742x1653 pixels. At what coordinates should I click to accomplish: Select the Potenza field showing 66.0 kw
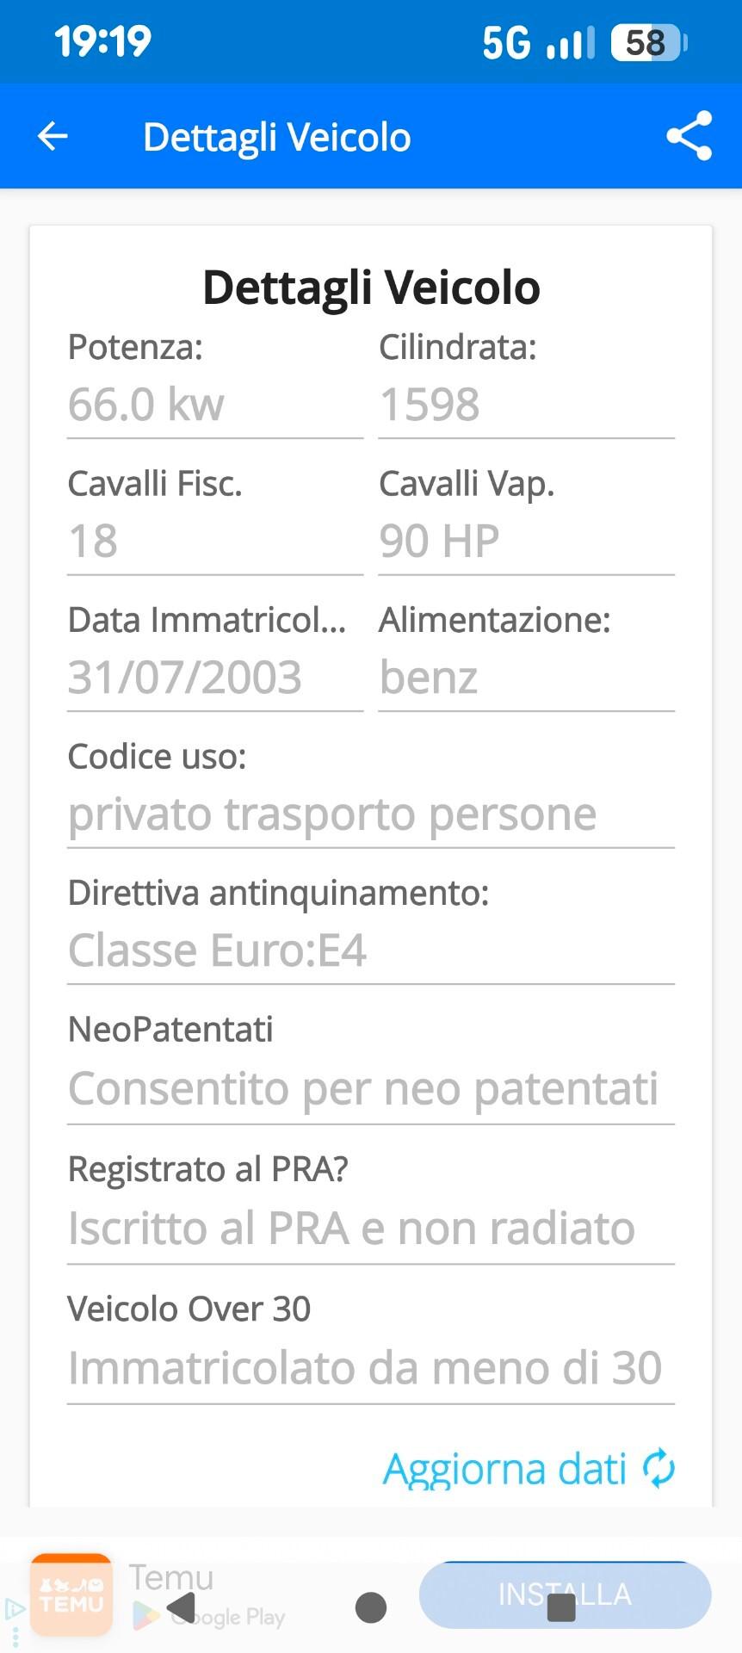pyautogui.click(x=214, y=405)
